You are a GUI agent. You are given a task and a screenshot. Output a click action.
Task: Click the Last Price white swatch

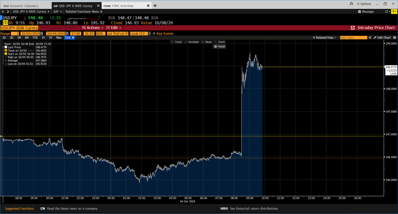click(6, 47)
